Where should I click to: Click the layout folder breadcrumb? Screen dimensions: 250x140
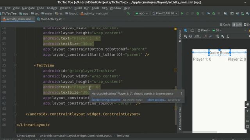pos(71,14)
